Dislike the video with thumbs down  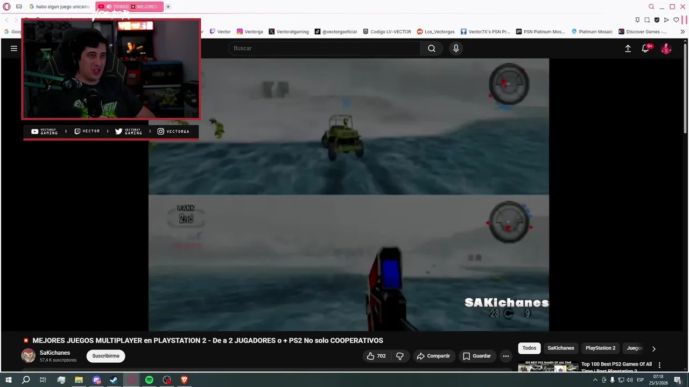coord(400,356)
